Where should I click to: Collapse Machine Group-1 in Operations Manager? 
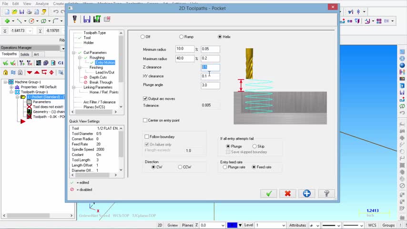click(x=5, y=82)
